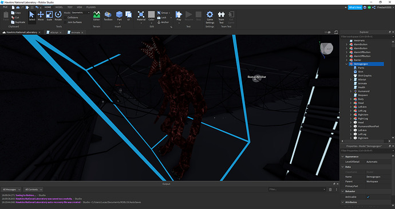Start Team Test
This screenshot has width=395, height=209.
pyautogui.click(x=221, y=17)
